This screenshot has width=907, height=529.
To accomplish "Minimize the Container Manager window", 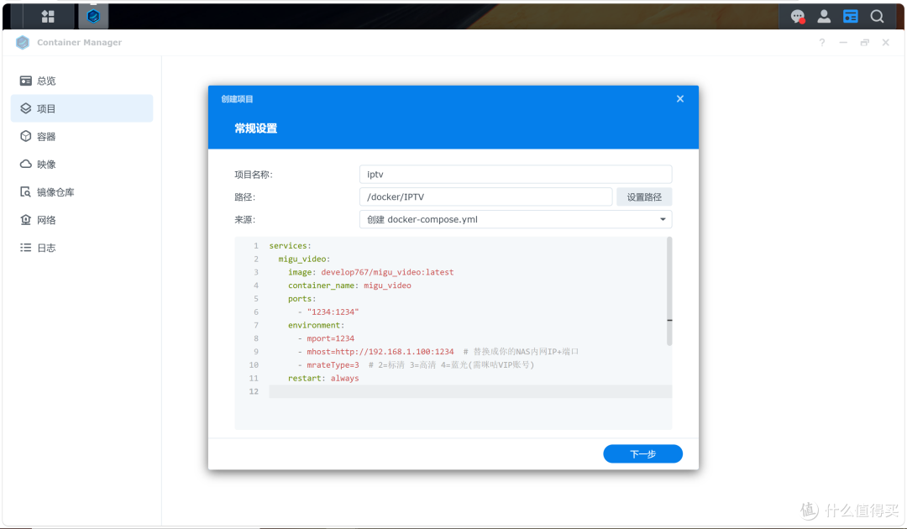I will [843, 42].
